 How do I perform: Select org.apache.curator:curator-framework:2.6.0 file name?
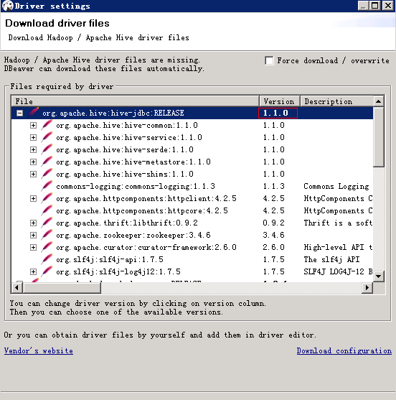146,247
